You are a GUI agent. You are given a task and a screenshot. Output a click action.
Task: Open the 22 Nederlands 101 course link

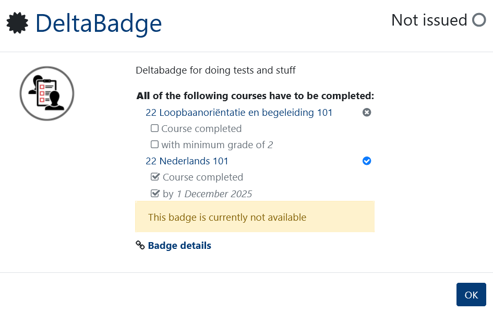[x=187, y=161]
